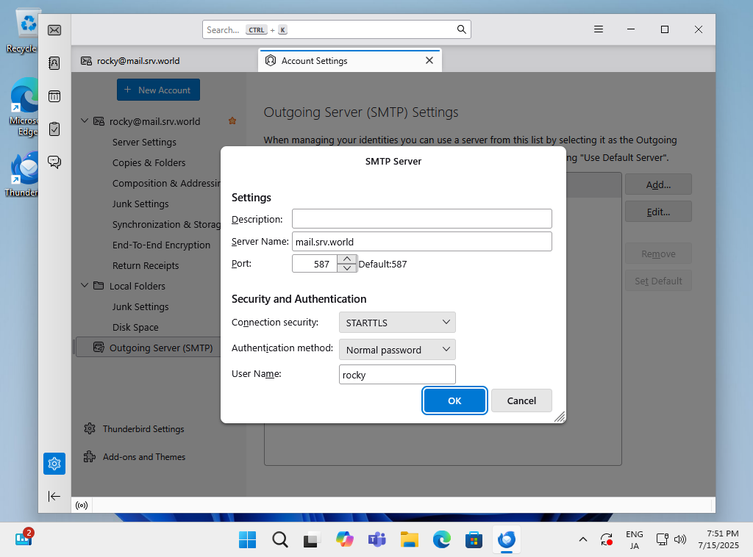Open the application hamburger menu
The height and width of the screenshot is (557, 753).
[x=598, y=29]
